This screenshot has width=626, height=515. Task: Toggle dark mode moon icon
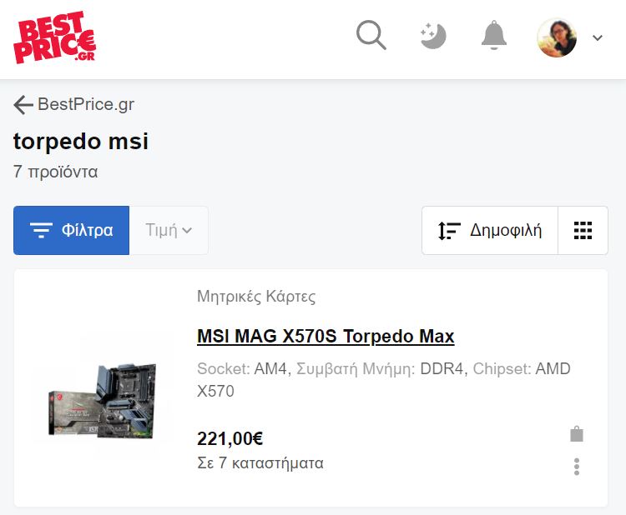point(432,36)
